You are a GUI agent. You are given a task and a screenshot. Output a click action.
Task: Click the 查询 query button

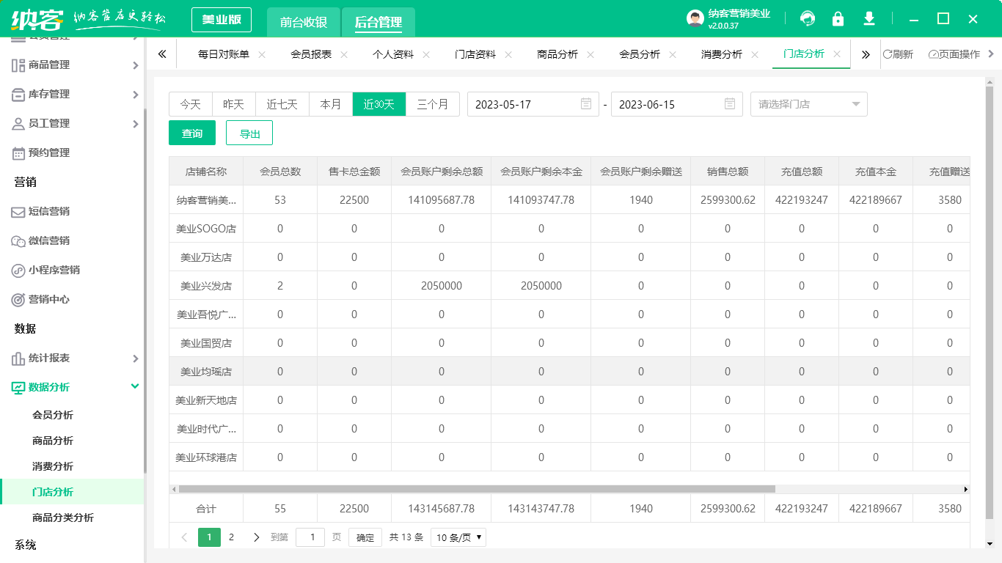pos(192,133)
